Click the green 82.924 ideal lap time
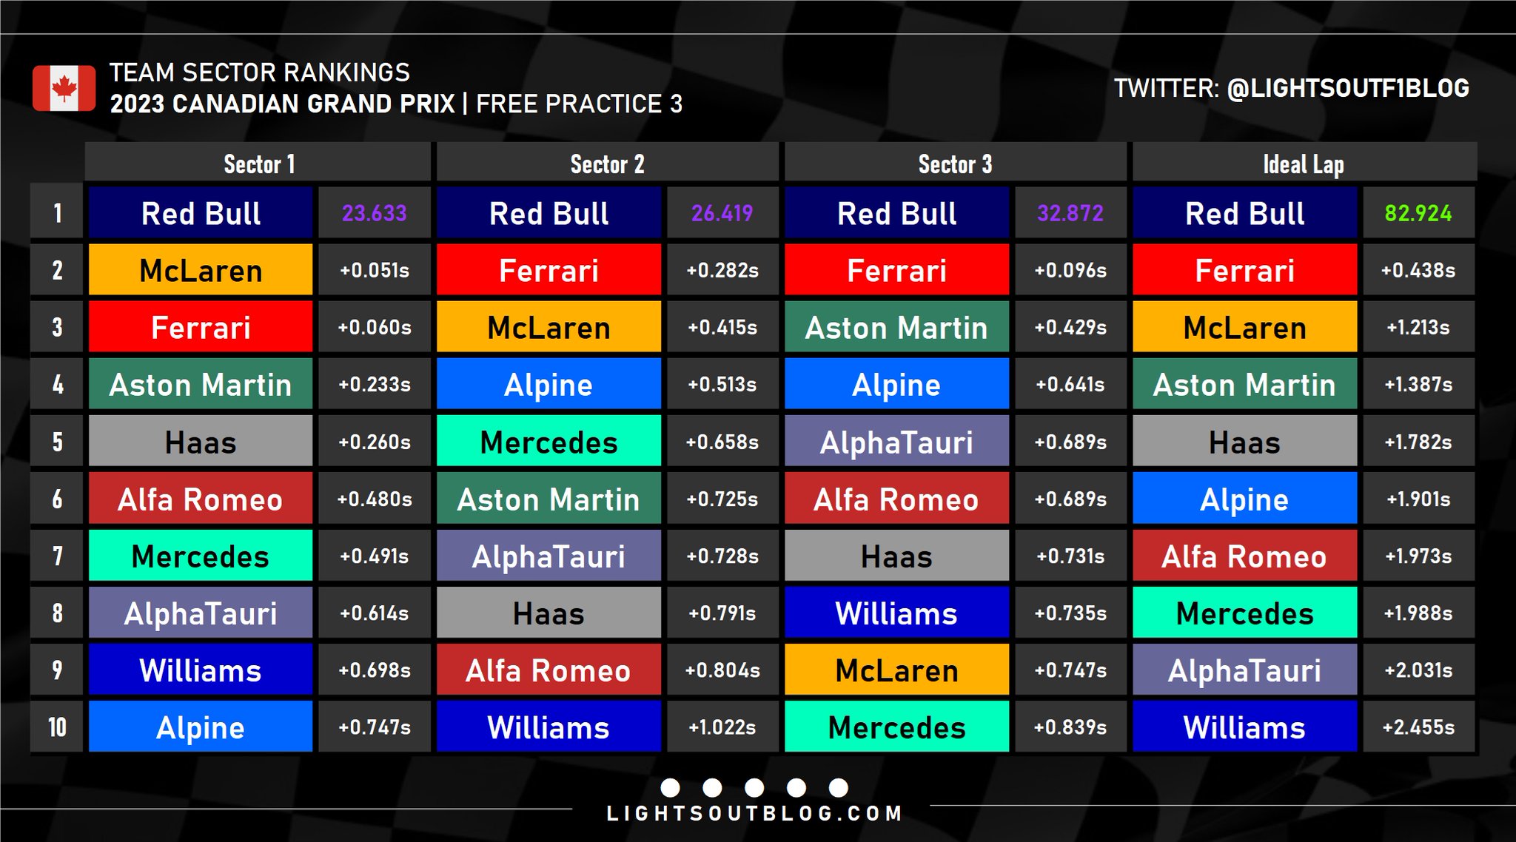Screen dimensions: 1516x842 coord(1418,213)
